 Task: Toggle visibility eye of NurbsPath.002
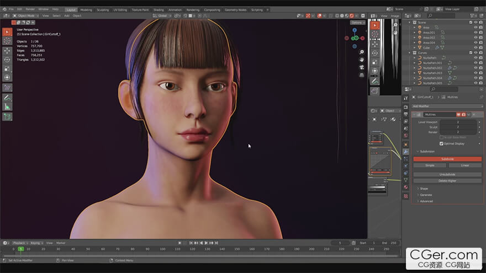coord(476,68)
